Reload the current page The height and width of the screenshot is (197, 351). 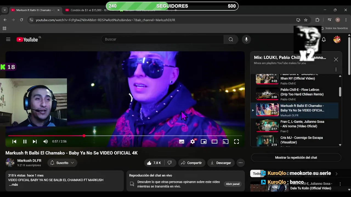pos(21,20)
